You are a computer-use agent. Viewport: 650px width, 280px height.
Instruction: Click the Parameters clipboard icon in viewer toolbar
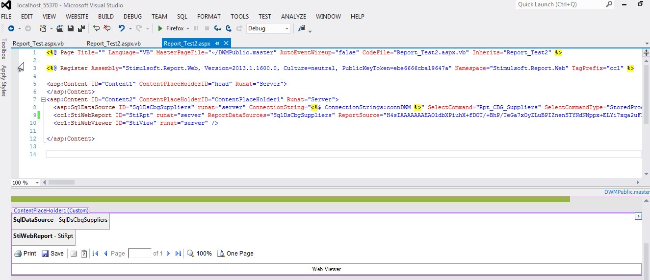84,254
